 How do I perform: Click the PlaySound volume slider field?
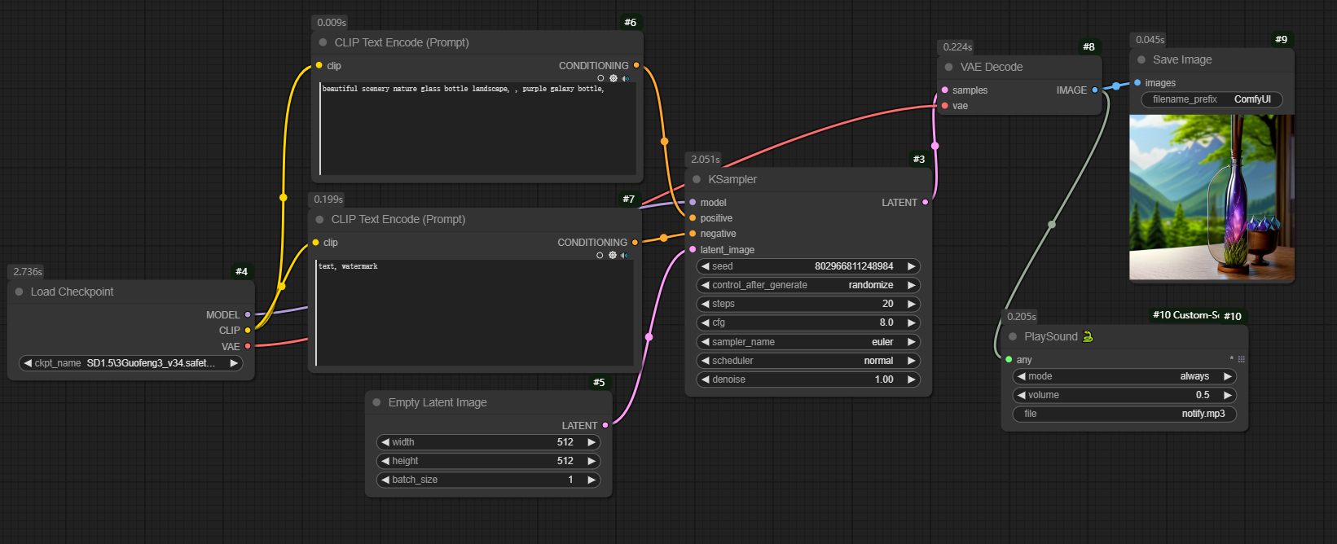click(x=1124, y=395)
